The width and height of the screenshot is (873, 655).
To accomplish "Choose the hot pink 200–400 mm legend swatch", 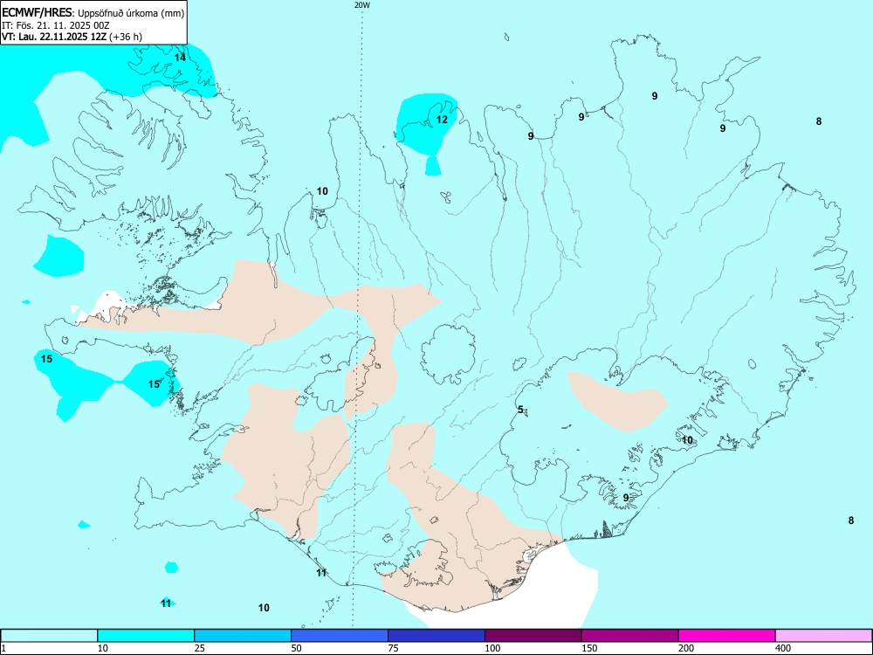I will (x=727, y=636).
